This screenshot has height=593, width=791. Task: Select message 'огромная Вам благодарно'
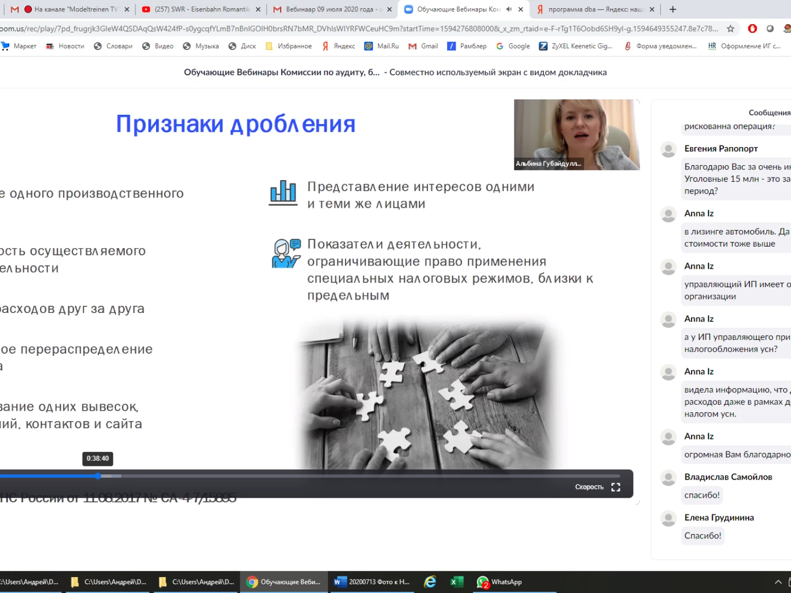coord(737,455)
